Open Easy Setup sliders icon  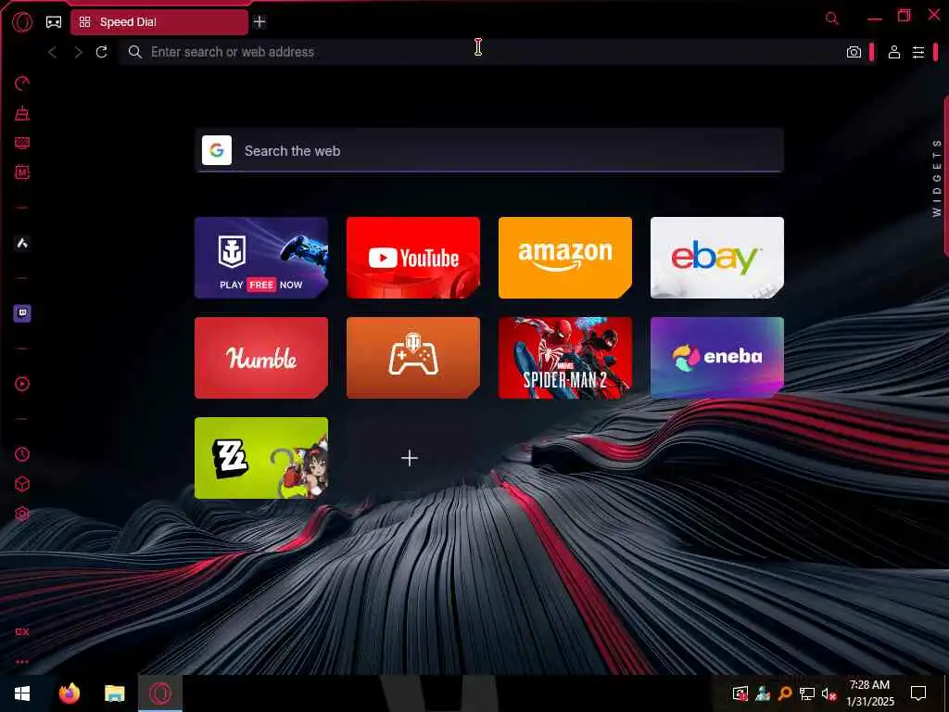[x=918, y=52]
